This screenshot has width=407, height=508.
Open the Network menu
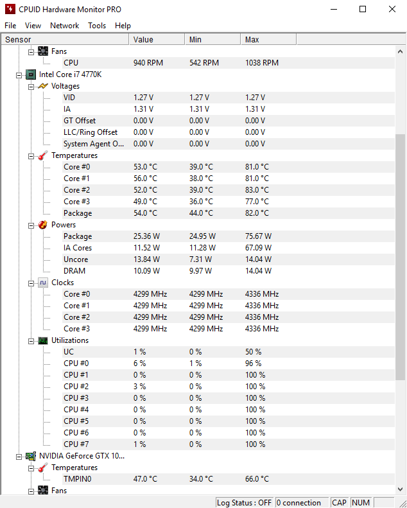click(x=64, y=26)
